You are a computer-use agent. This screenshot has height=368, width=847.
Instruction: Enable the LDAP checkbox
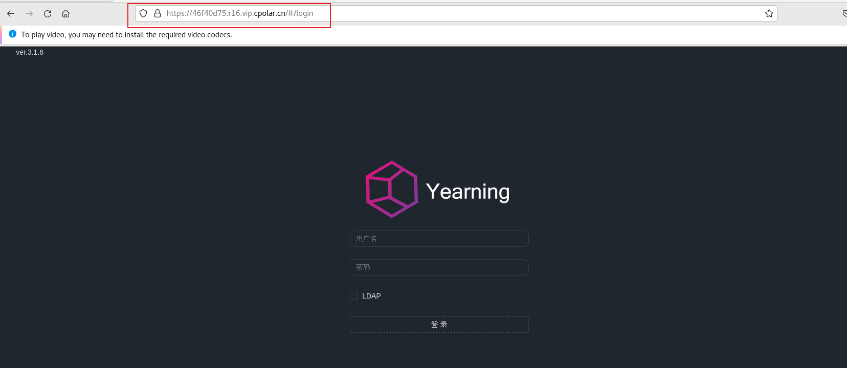[354, 296]
